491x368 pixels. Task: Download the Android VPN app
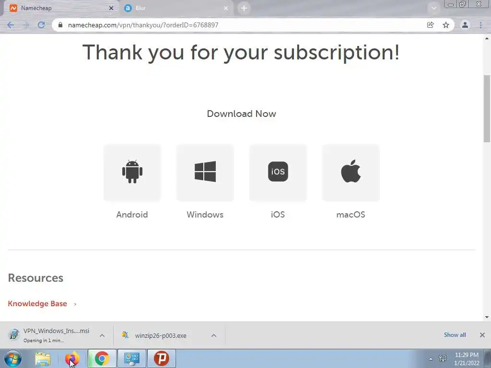pos(132,172)
